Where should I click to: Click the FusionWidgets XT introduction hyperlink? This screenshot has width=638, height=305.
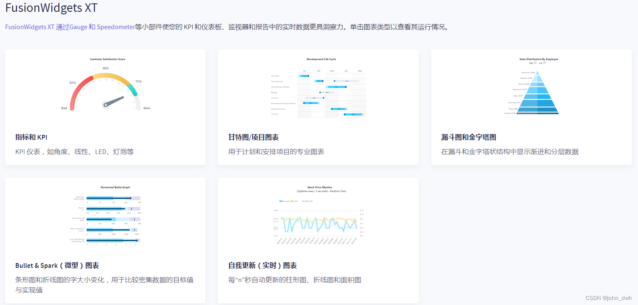pos(70,27)
